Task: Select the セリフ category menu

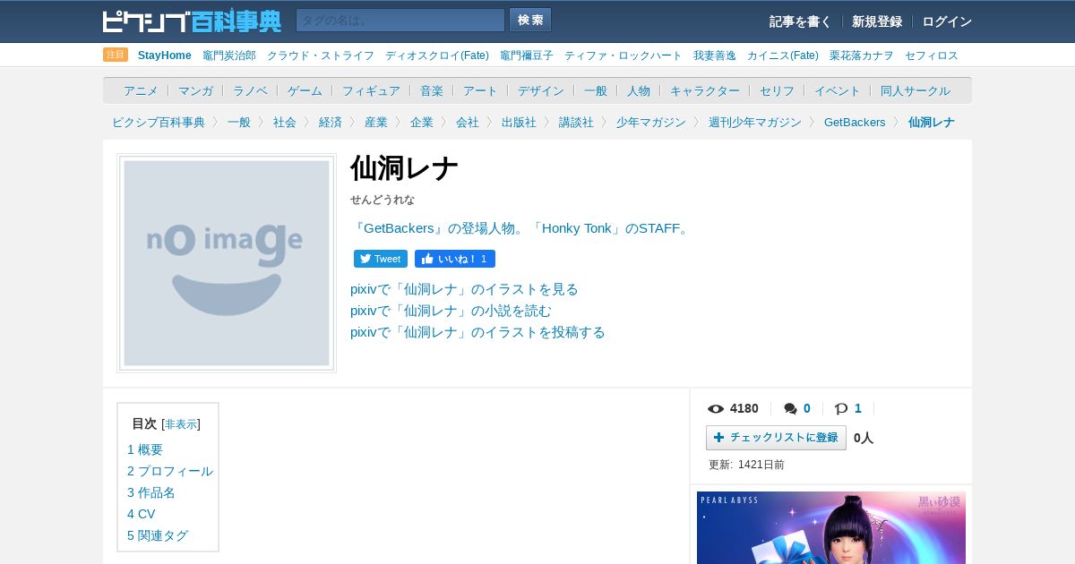Action: [777, 90]
